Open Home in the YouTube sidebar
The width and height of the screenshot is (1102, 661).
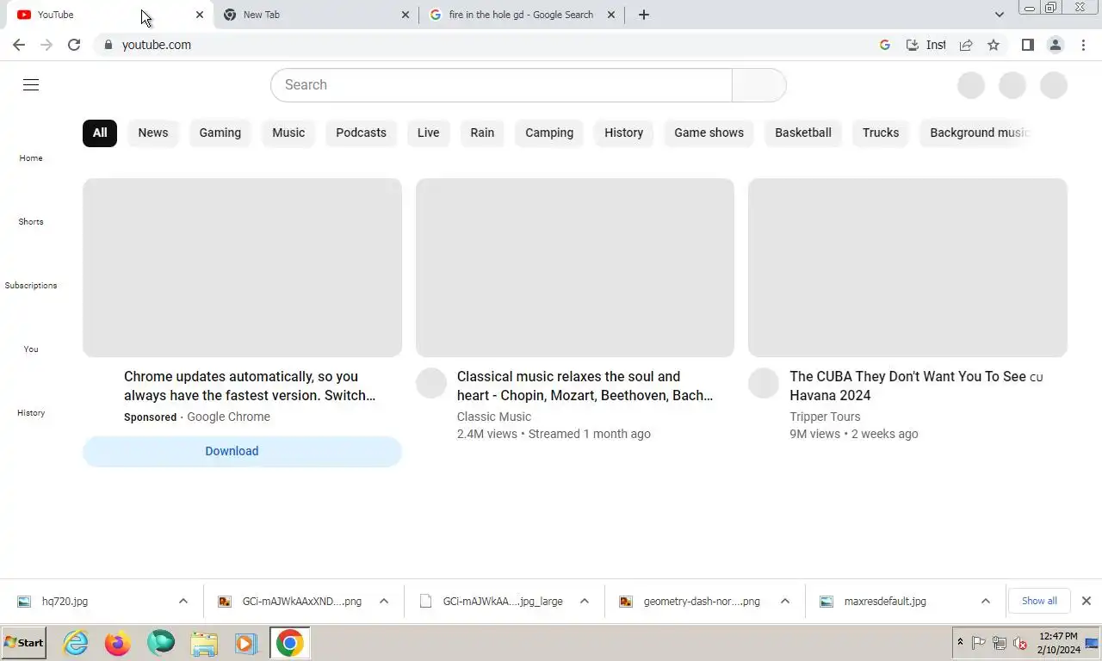point(31,146)
